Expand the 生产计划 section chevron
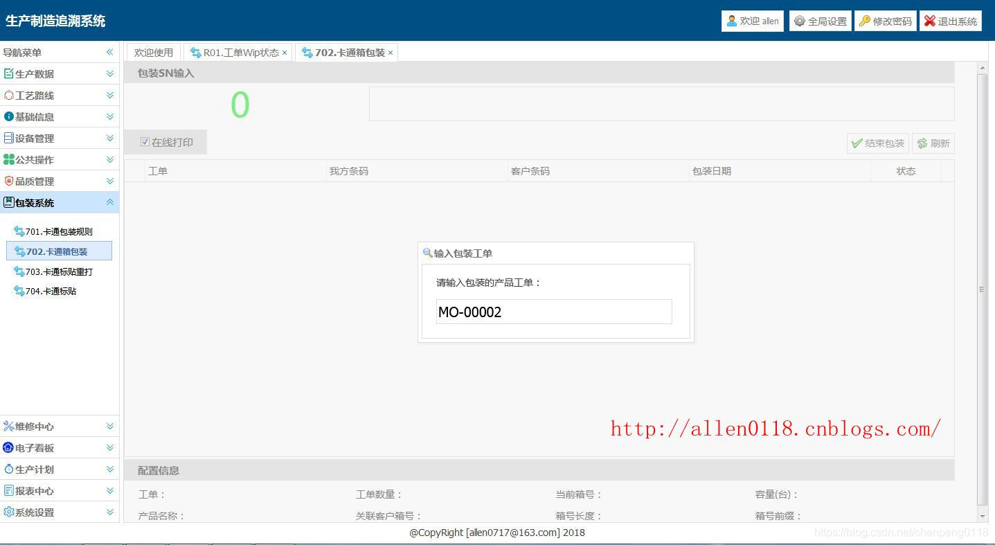 tap(109, 469)
